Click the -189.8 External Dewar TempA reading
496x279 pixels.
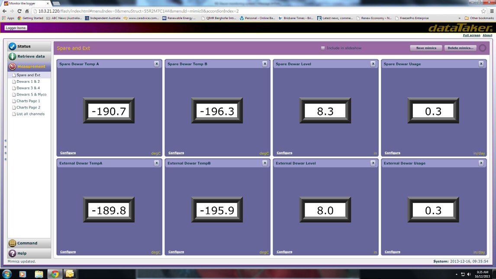coord(109,210)
